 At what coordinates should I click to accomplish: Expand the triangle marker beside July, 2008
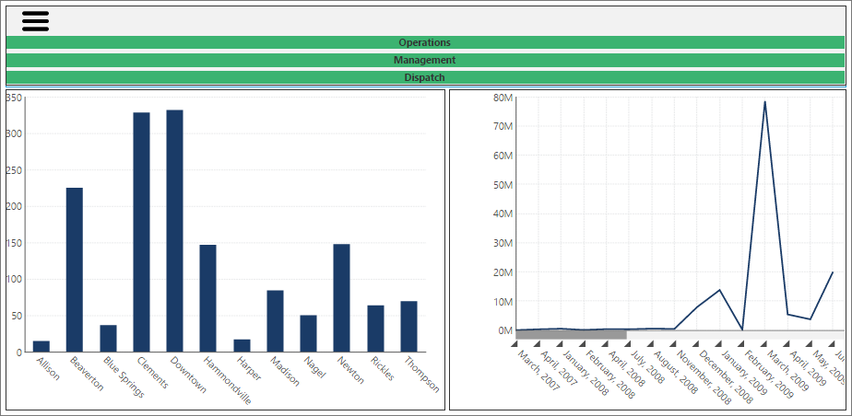click(628, 344)
